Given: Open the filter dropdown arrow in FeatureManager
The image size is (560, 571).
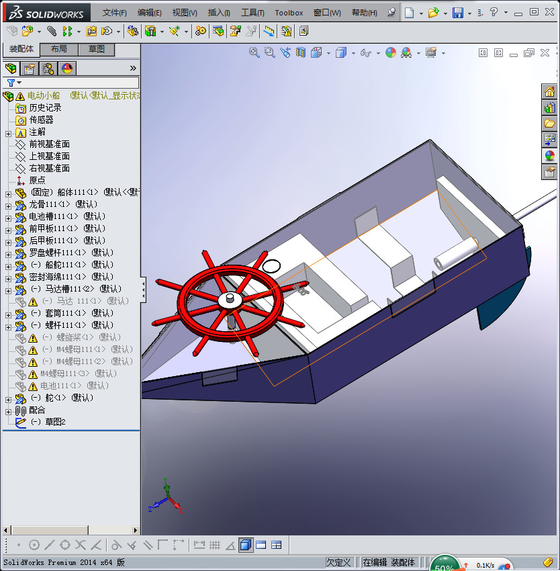Looking at the screenshot, I should click(19, 83).
